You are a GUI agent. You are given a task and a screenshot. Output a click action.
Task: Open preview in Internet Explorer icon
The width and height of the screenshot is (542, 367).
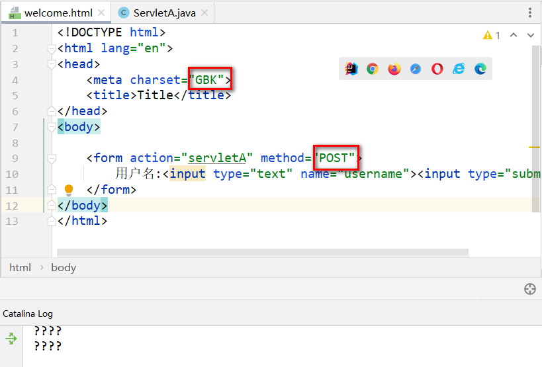tap(459, 69)
